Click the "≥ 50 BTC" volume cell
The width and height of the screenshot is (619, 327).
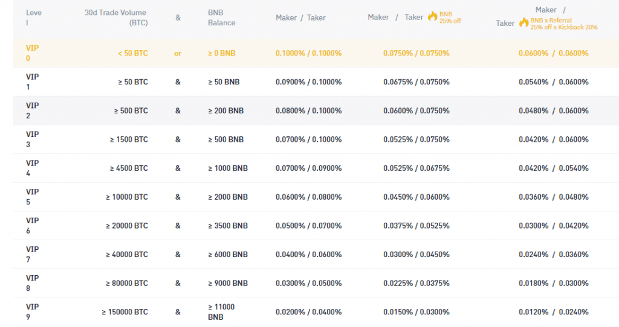[x=132, y=82]
